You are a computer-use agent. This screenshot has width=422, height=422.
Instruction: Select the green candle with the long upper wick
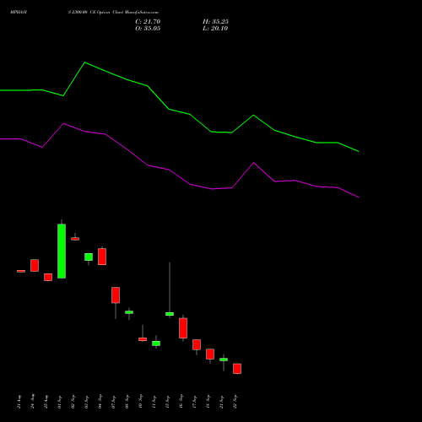coord(170,314)
